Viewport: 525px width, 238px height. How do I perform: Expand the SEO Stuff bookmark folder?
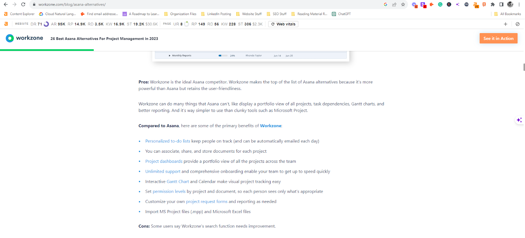(x=277, y=14)
